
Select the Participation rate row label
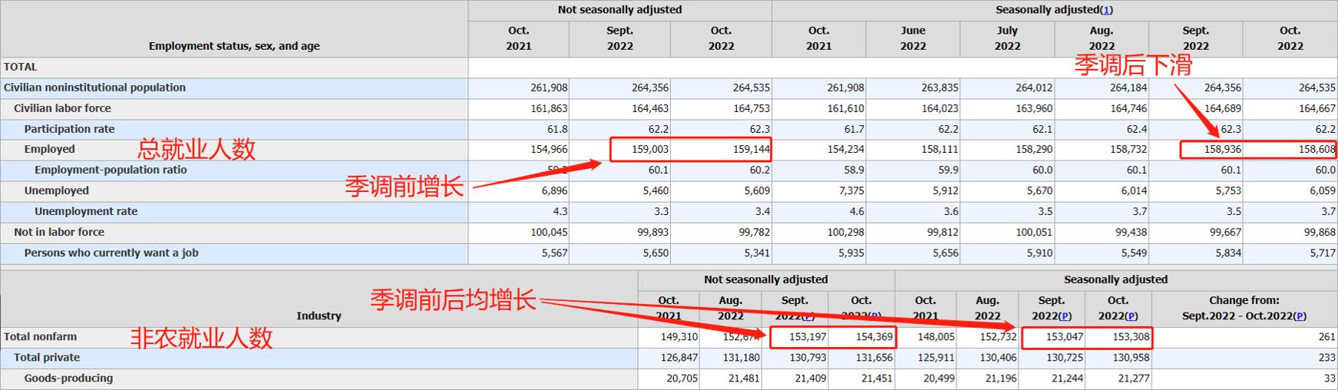69,129
